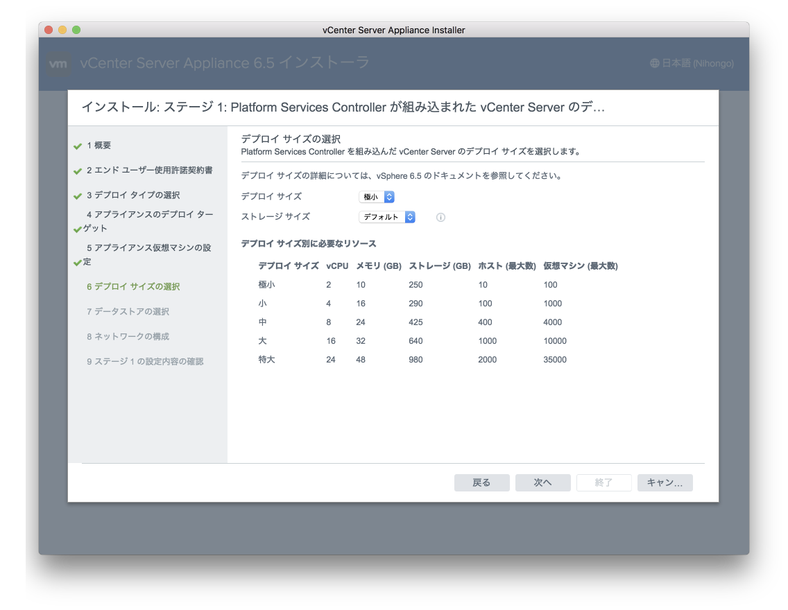Click the info icon beside ストレージ サイズ
The width and height of the screenshot is (788, 610).
click(440, 217)
